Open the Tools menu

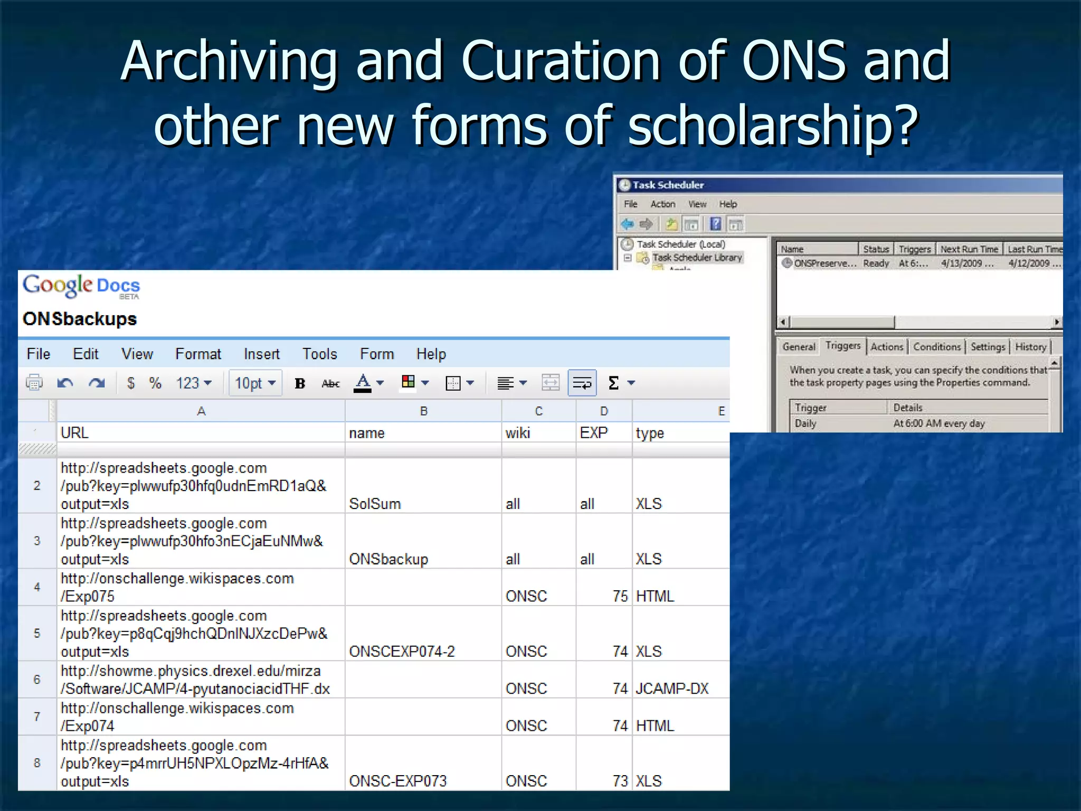coord(319,354)
